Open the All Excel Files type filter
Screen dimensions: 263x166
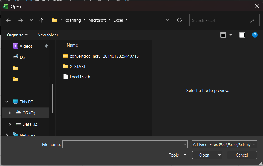coord(224,144)
